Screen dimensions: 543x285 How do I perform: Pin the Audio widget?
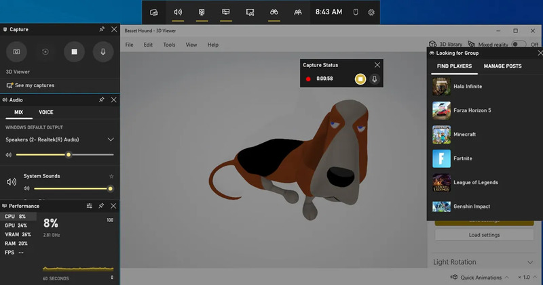point(101,100)
